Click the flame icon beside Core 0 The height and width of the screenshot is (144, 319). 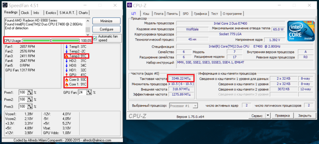pyautogui.click(x=67, y=80)
